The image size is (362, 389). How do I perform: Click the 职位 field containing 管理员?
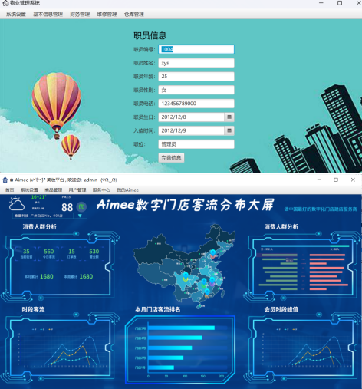(x=196, y=144)
